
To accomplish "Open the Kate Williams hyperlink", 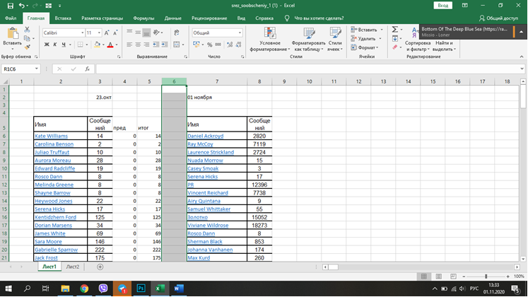I will pyautogui.click(x=51, y=136).
